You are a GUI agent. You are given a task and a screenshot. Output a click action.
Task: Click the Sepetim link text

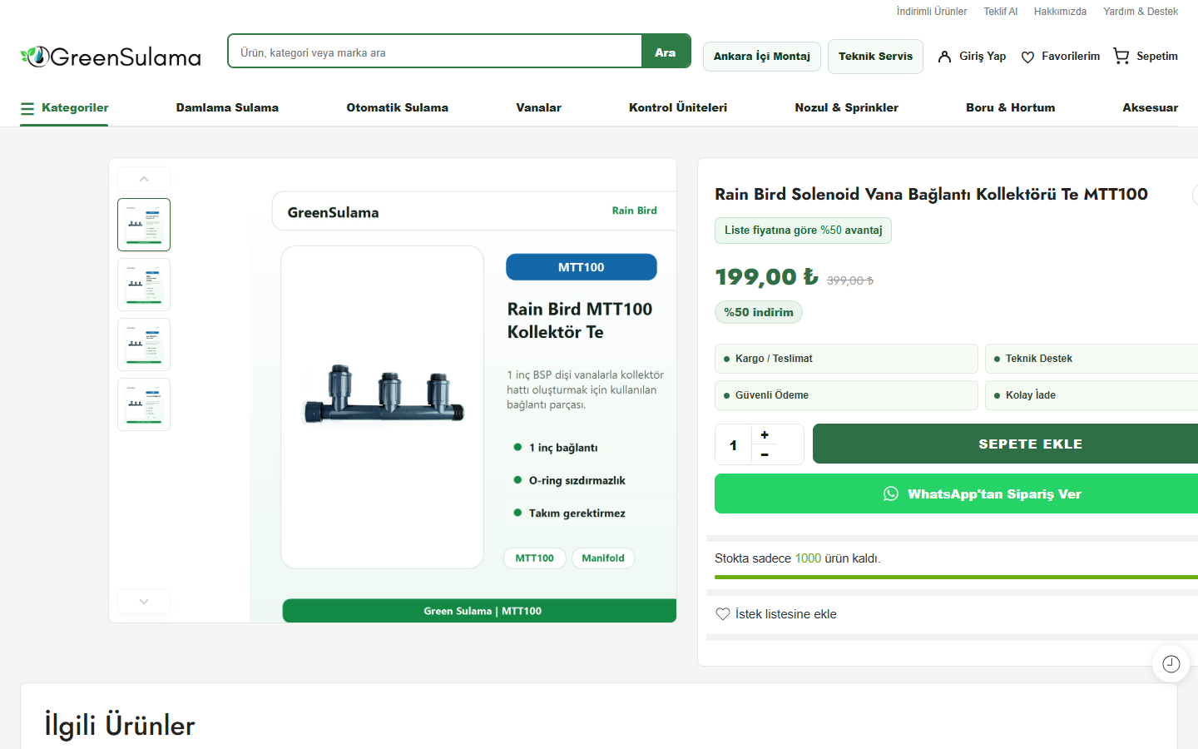tap(1157, 57)
